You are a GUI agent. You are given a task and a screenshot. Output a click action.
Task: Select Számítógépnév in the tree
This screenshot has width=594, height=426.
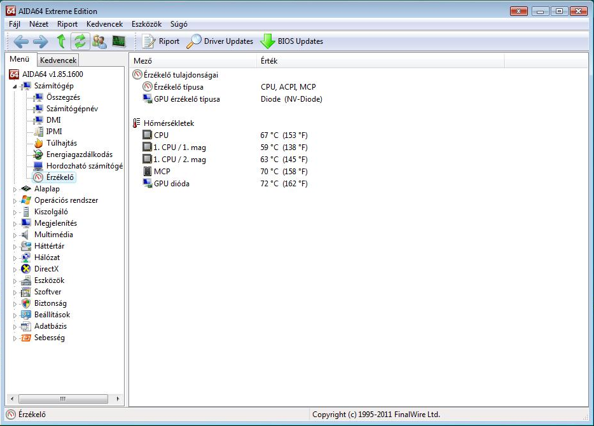pyautogui.click(x=72, y=109)
